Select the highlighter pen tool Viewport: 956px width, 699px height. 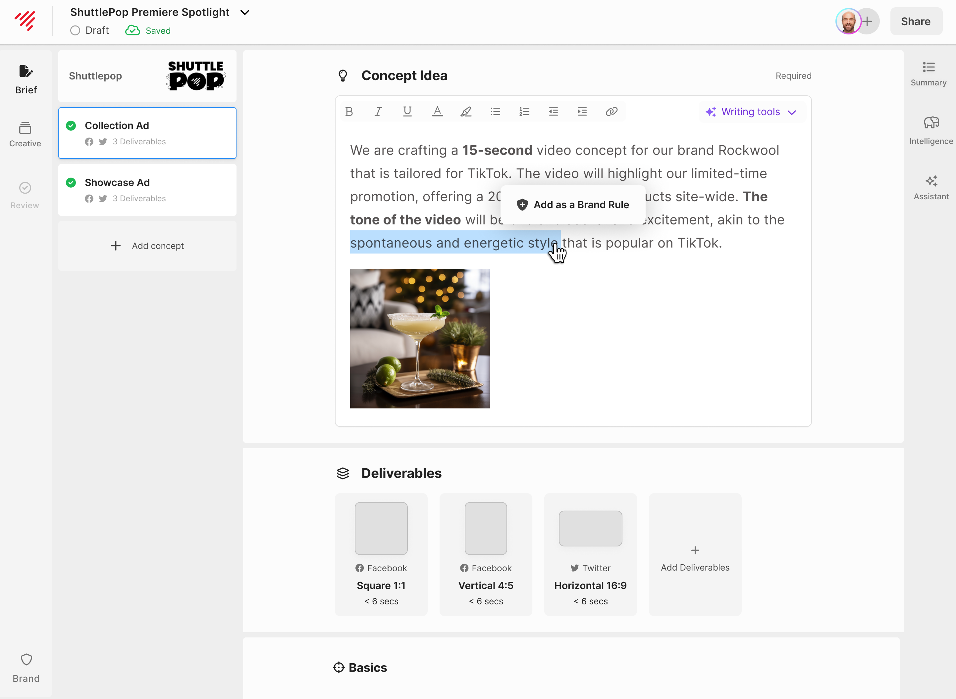point(466,112)
